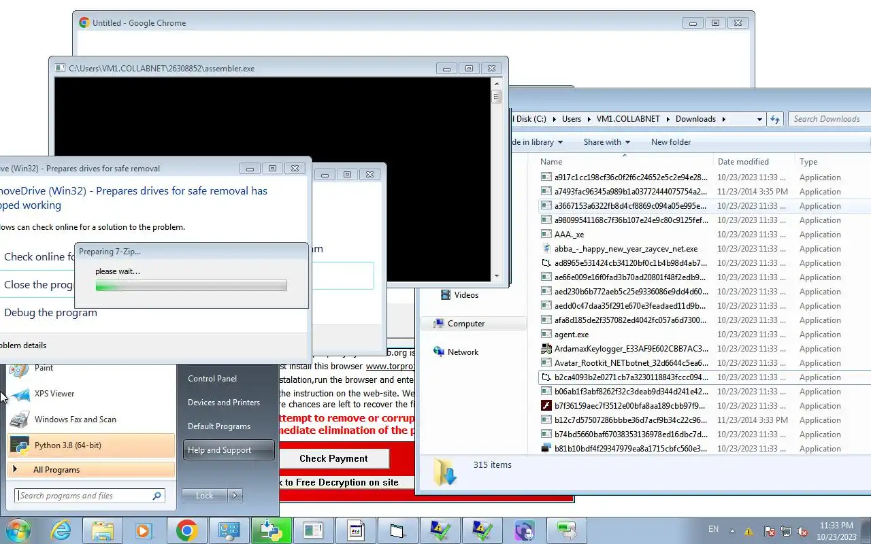The image size is (871, 544).
Task: Open Paint from the Start menu
Action: click(91, 368)
